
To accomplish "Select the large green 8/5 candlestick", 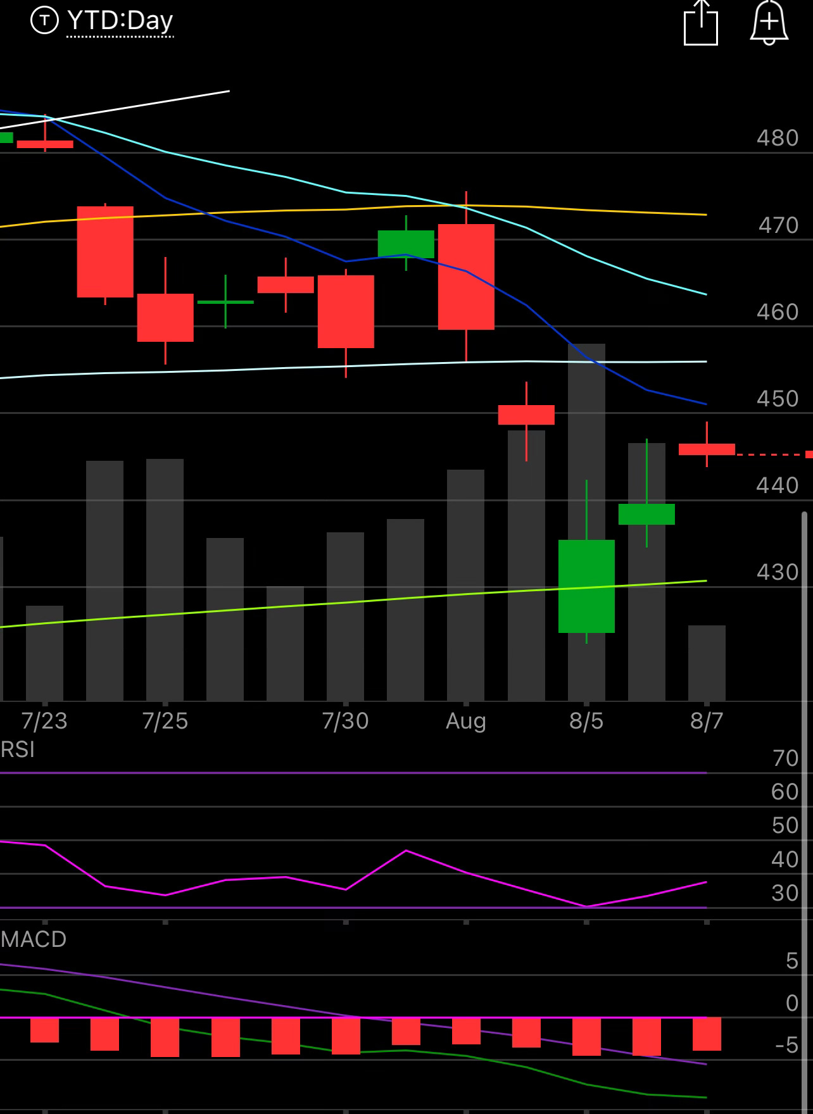I will tap(586, 586).
